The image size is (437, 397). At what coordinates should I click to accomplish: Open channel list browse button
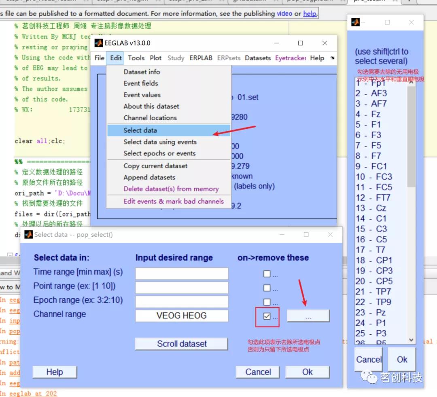(308, 316)
